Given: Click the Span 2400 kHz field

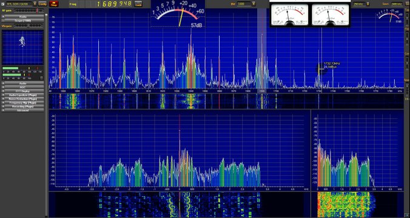Looking at the screenshot, I should [x=397, y=4].
